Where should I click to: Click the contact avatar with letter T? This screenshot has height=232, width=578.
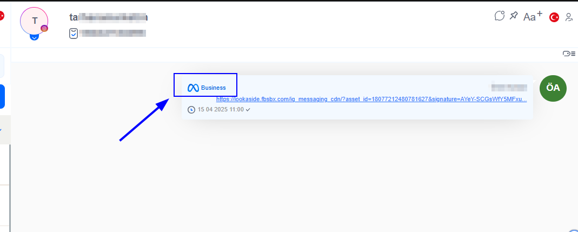(x=34, y=21)
